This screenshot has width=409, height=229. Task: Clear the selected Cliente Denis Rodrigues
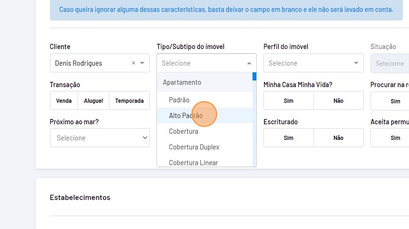[x=134, y=63]
